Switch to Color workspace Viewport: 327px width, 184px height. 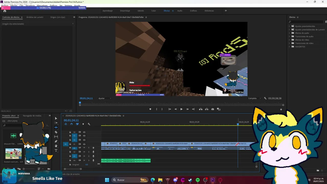(154, 11)
